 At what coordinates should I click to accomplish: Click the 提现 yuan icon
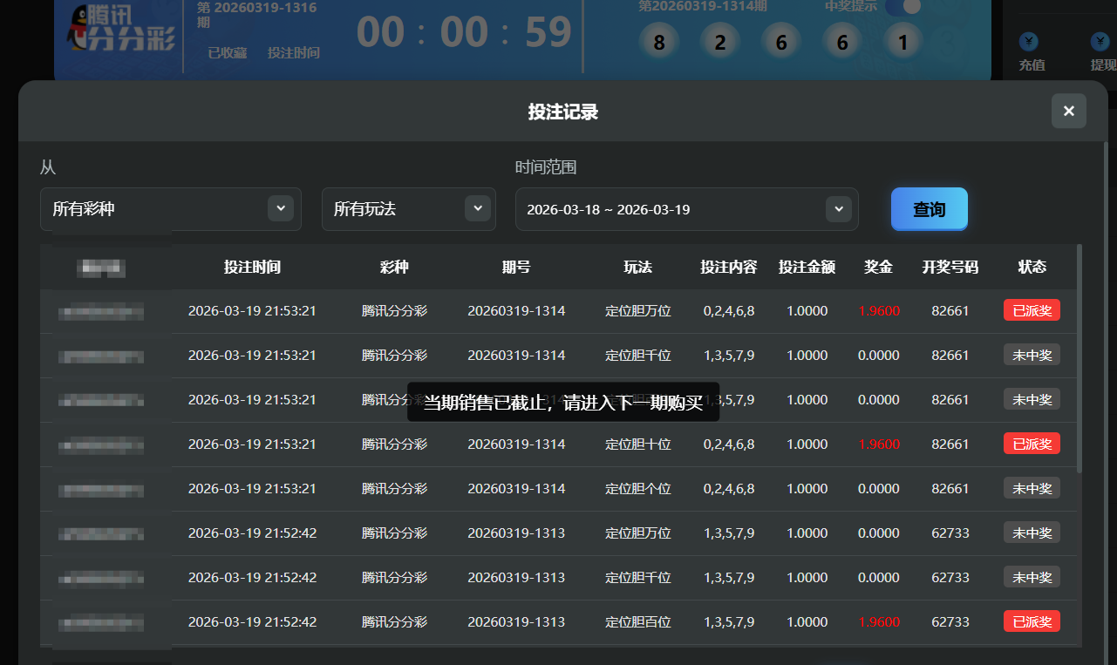pos(1100,42)
